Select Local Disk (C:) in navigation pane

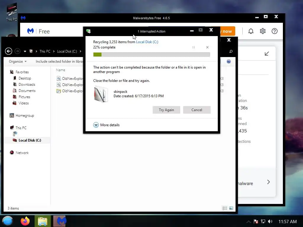tap(27, 140)
